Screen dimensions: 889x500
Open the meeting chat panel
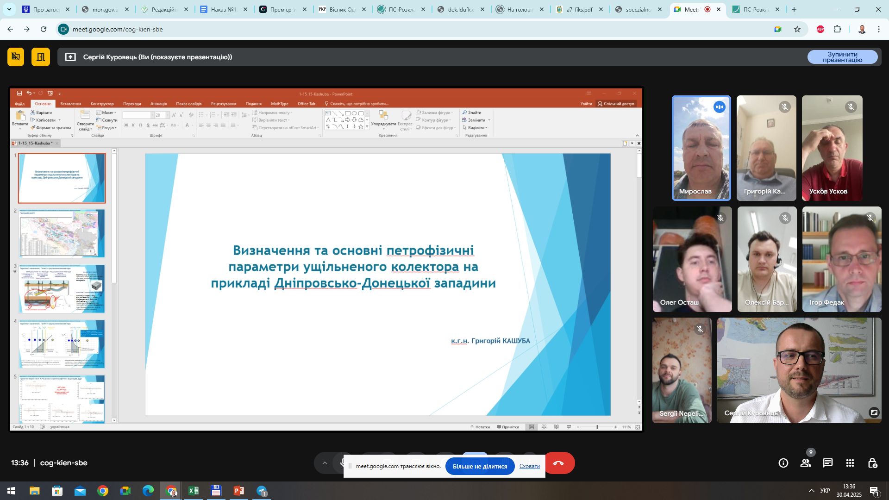pyautogui.click(x=828, y=463)
